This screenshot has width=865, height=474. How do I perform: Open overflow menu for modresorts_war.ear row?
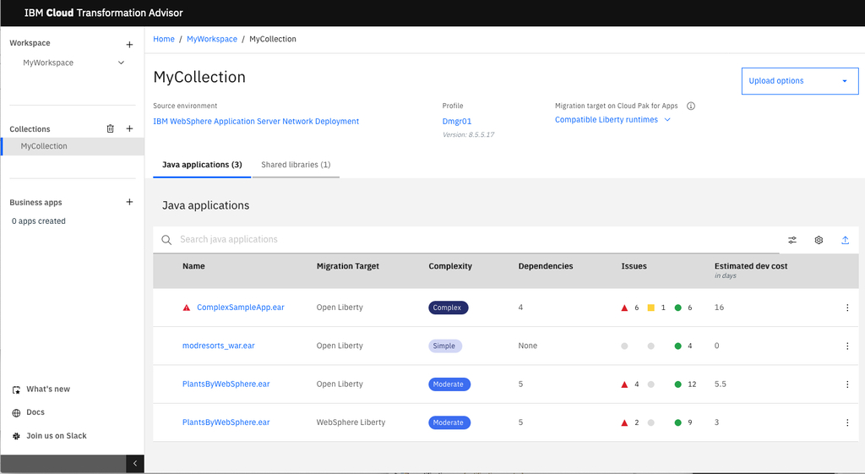click(x=847, y=346)
